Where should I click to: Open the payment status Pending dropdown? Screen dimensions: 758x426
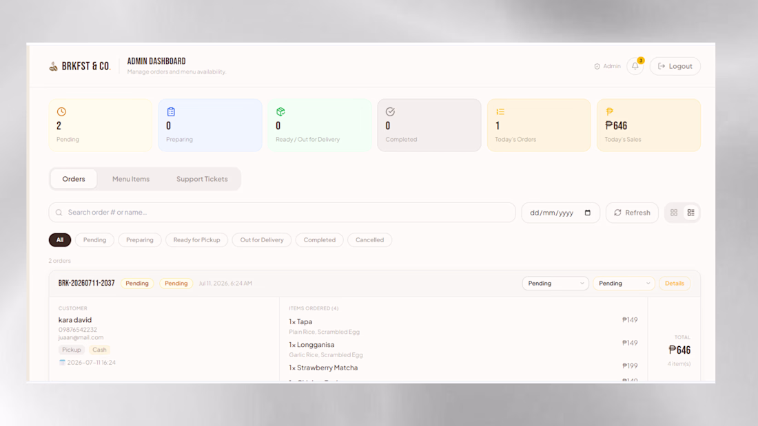(x=624, y=284)
